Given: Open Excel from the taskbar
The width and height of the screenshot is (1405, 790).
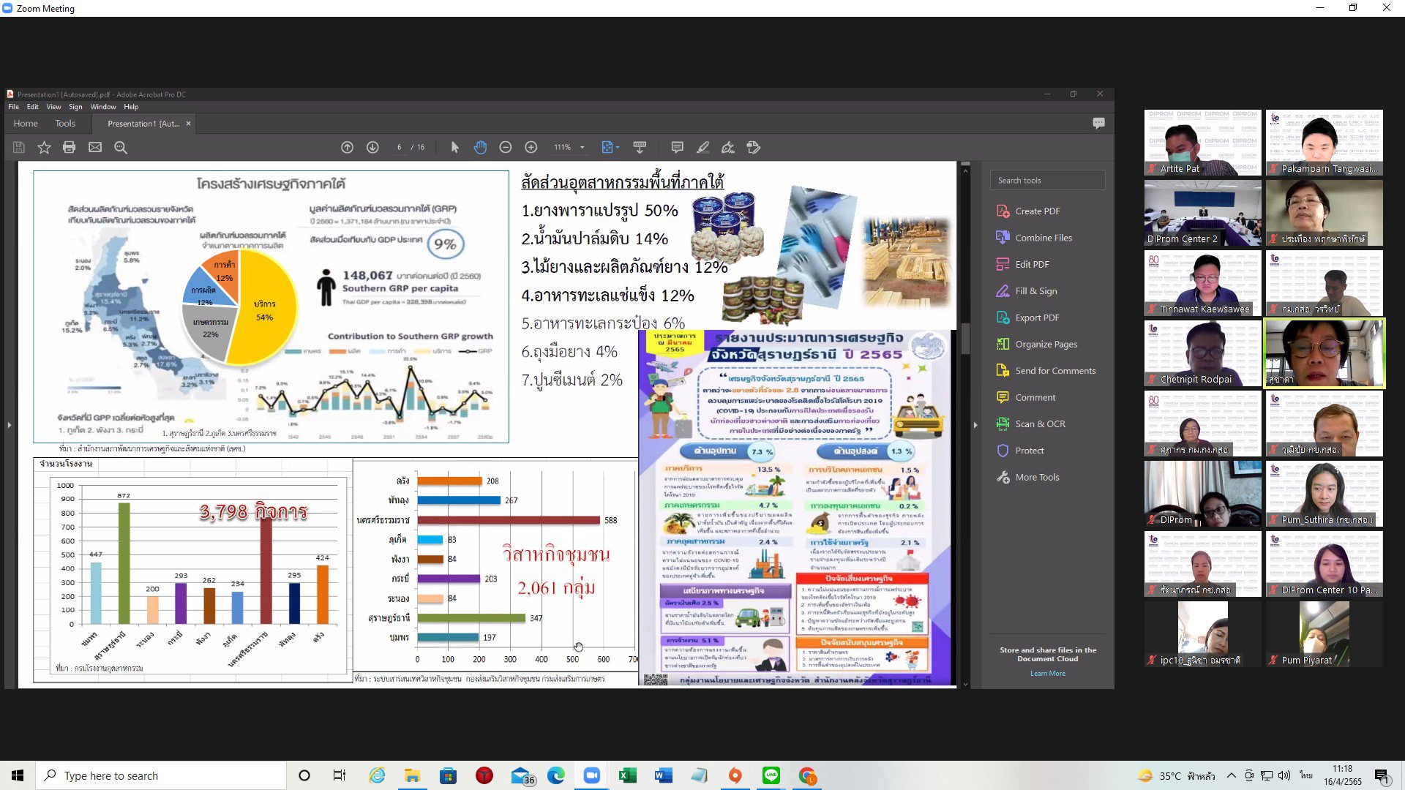Looking at the screenshot, I should coord(627,775).
